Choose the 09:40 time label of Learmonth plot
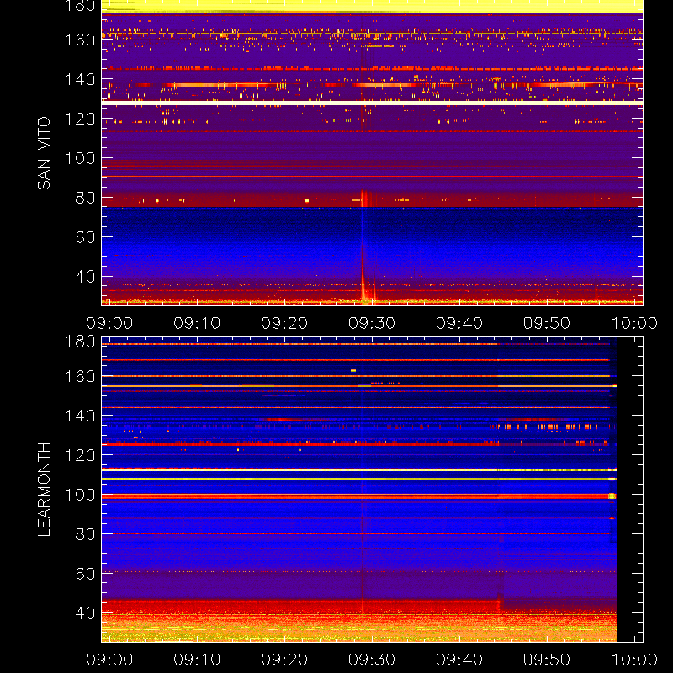Image resolution: width=673 pixels, height=673 pixels. [x=459, y=660]
